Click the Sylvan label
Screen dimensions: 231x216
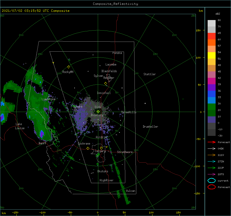click(98, 76)
